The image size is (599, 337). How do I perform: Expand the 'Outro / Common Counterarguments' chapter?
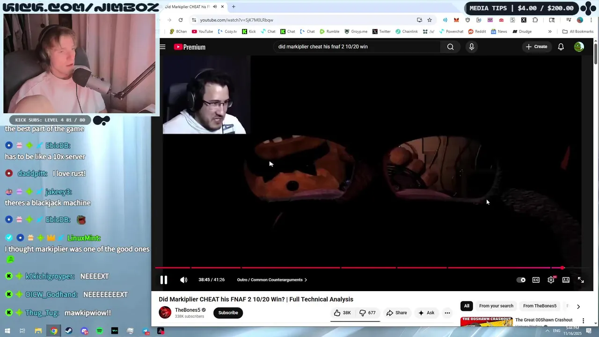pos(272,280)
